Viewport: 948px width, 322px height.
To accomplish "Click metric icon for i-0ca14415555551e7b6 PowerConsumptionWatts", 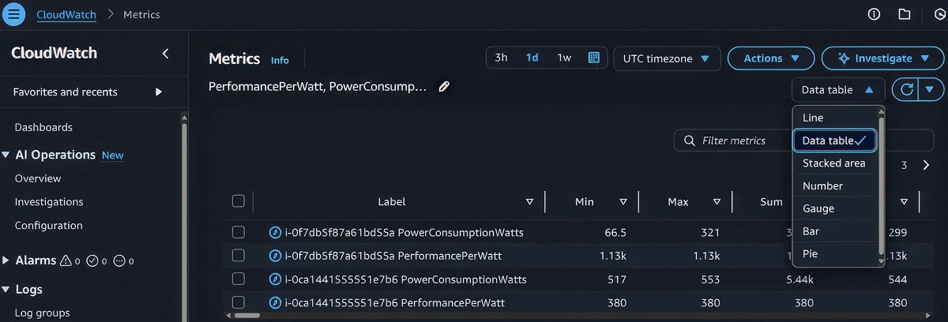I will coord(275,279).
